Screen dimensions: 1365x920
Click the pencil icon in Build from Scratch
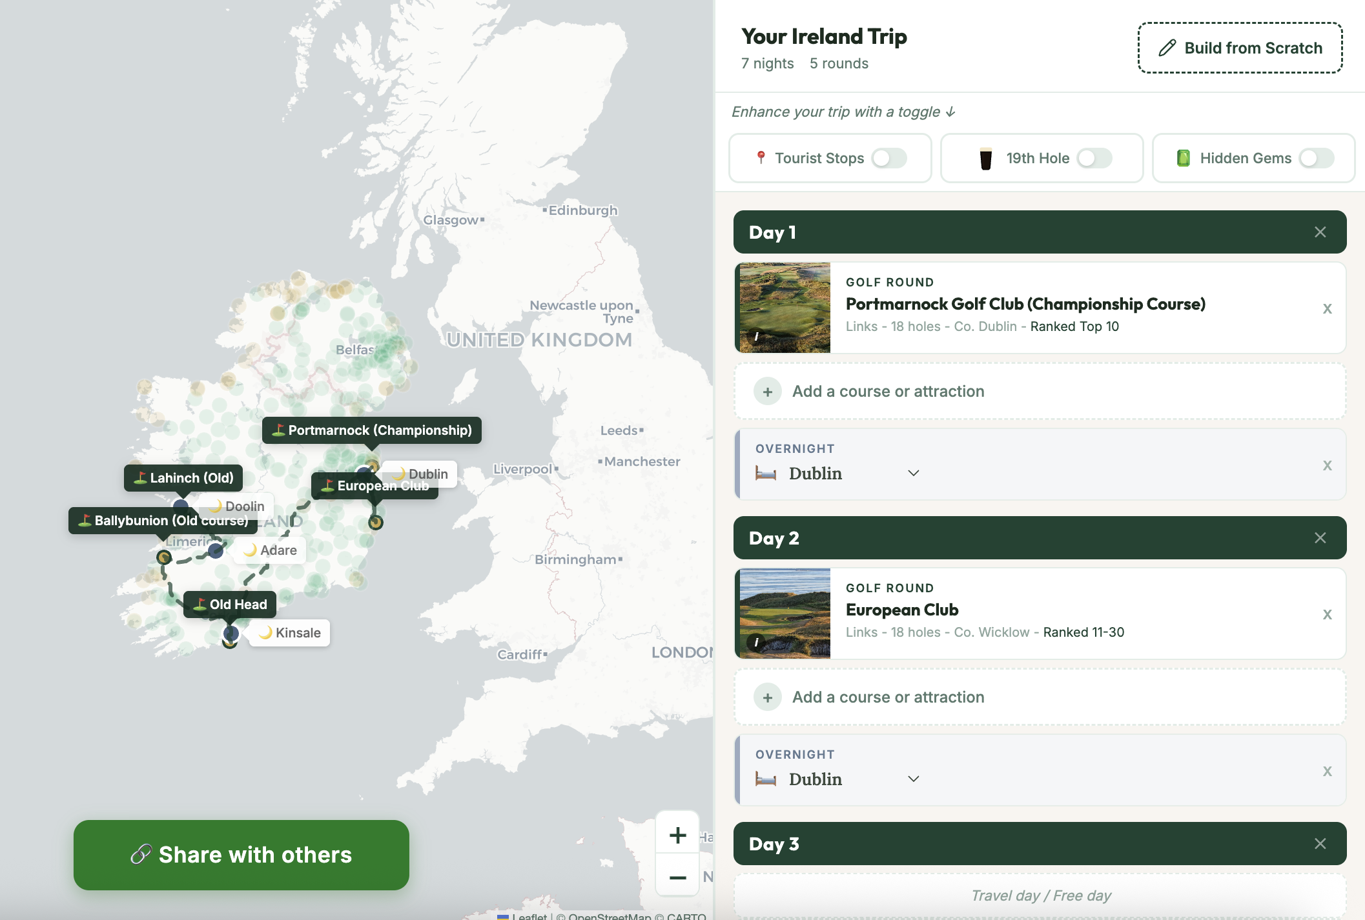1167,48
